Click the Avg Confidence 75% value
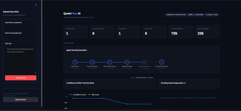Viewport: 241px width, 111px height. [x=174, y=33]
